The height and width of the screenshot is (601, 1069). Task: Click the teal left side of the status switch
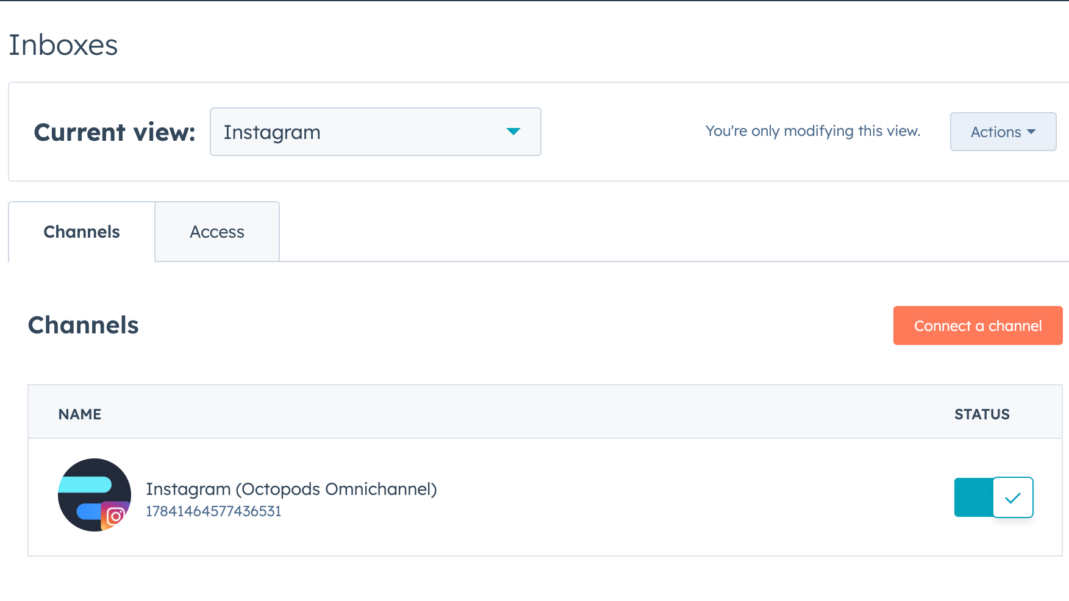pyautogui.click(x=973, y=497)
